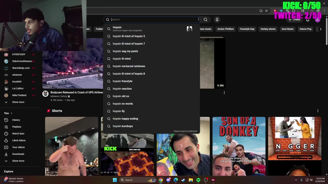Open the UPS crash fire video thumbnail
Screen dimensions: 328x184
pos(73,63)
